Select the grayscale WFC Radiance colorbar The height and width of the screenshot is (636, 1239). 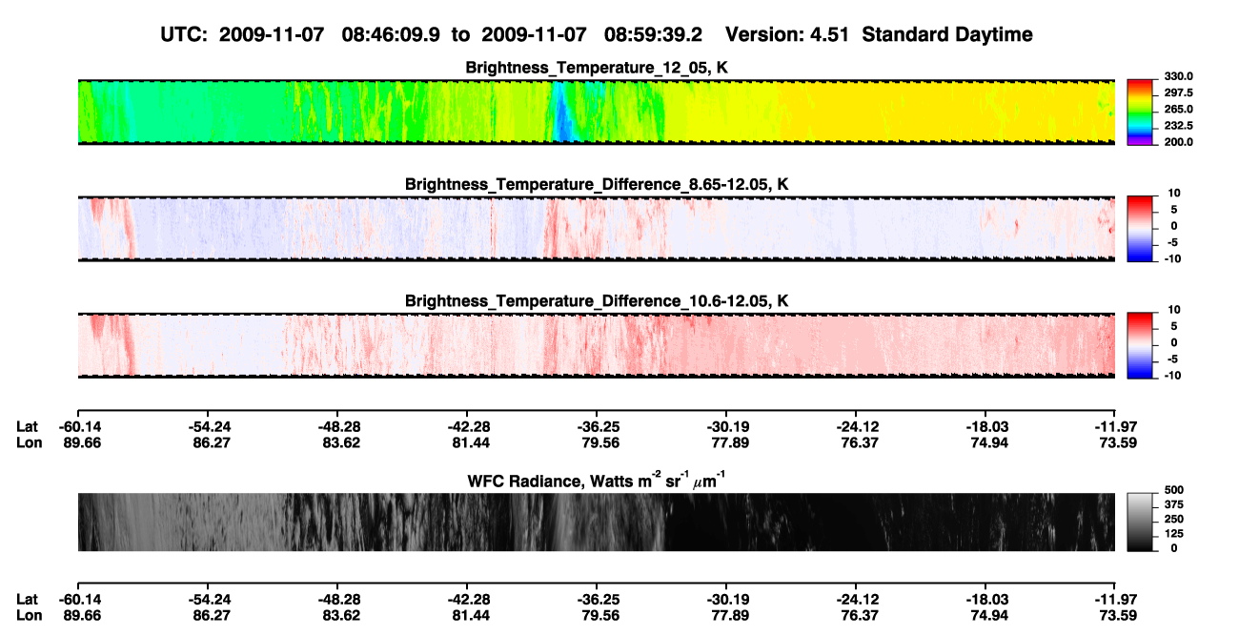click(1140, 522)
